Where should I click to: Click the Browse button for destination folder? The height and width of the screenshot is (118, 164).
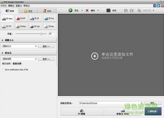pos(153,103)
